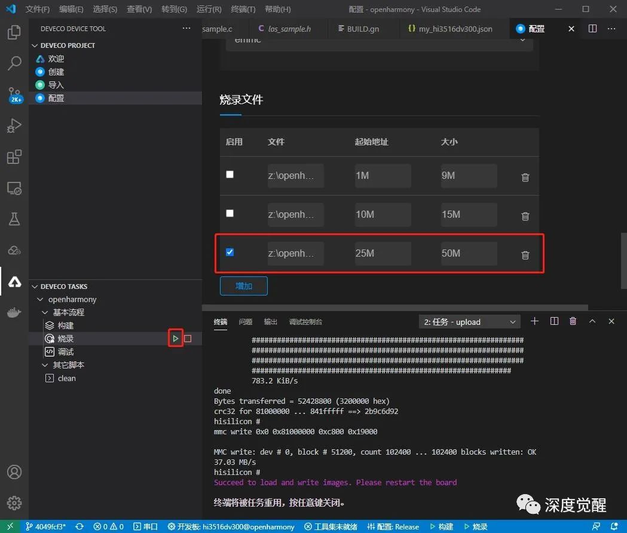Screen dimensions: 627x533
Task: Open the 终端(T) menu
Action: pos(243,9)
